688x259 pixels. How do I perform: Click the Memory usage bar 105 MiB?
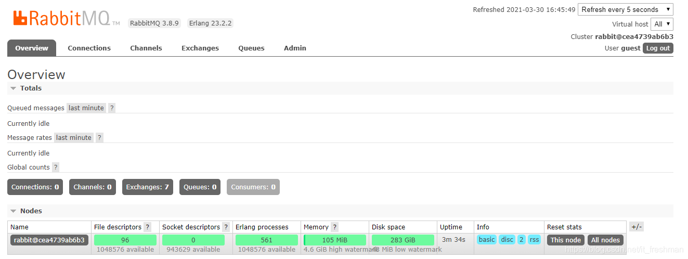(335, 240)
